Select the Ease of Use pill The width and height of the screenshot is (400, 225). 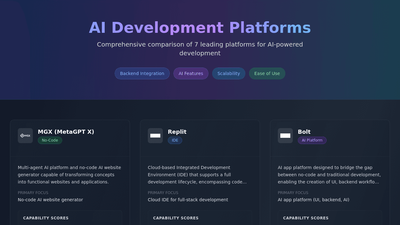click(x=267, y=73)
